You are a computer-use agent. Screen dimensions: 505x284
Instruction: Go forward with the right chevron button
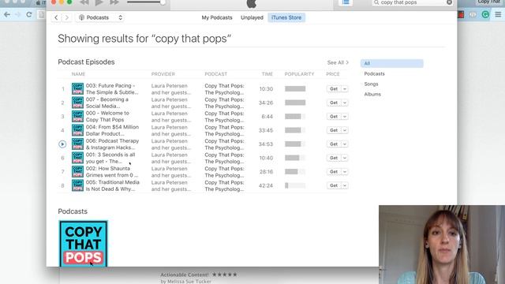click(66, 17)
